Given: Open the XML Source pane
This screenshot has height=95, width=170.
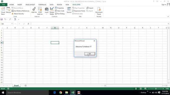Looking at the screenshot, I should tap(69, 10).
